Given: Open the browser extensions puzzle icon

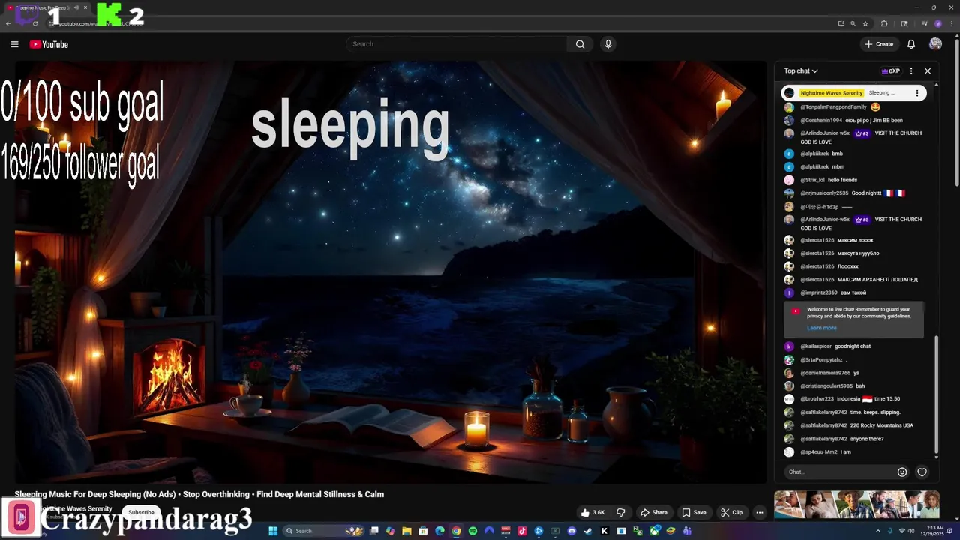Looking at the screenshot, I should [884, 23].
